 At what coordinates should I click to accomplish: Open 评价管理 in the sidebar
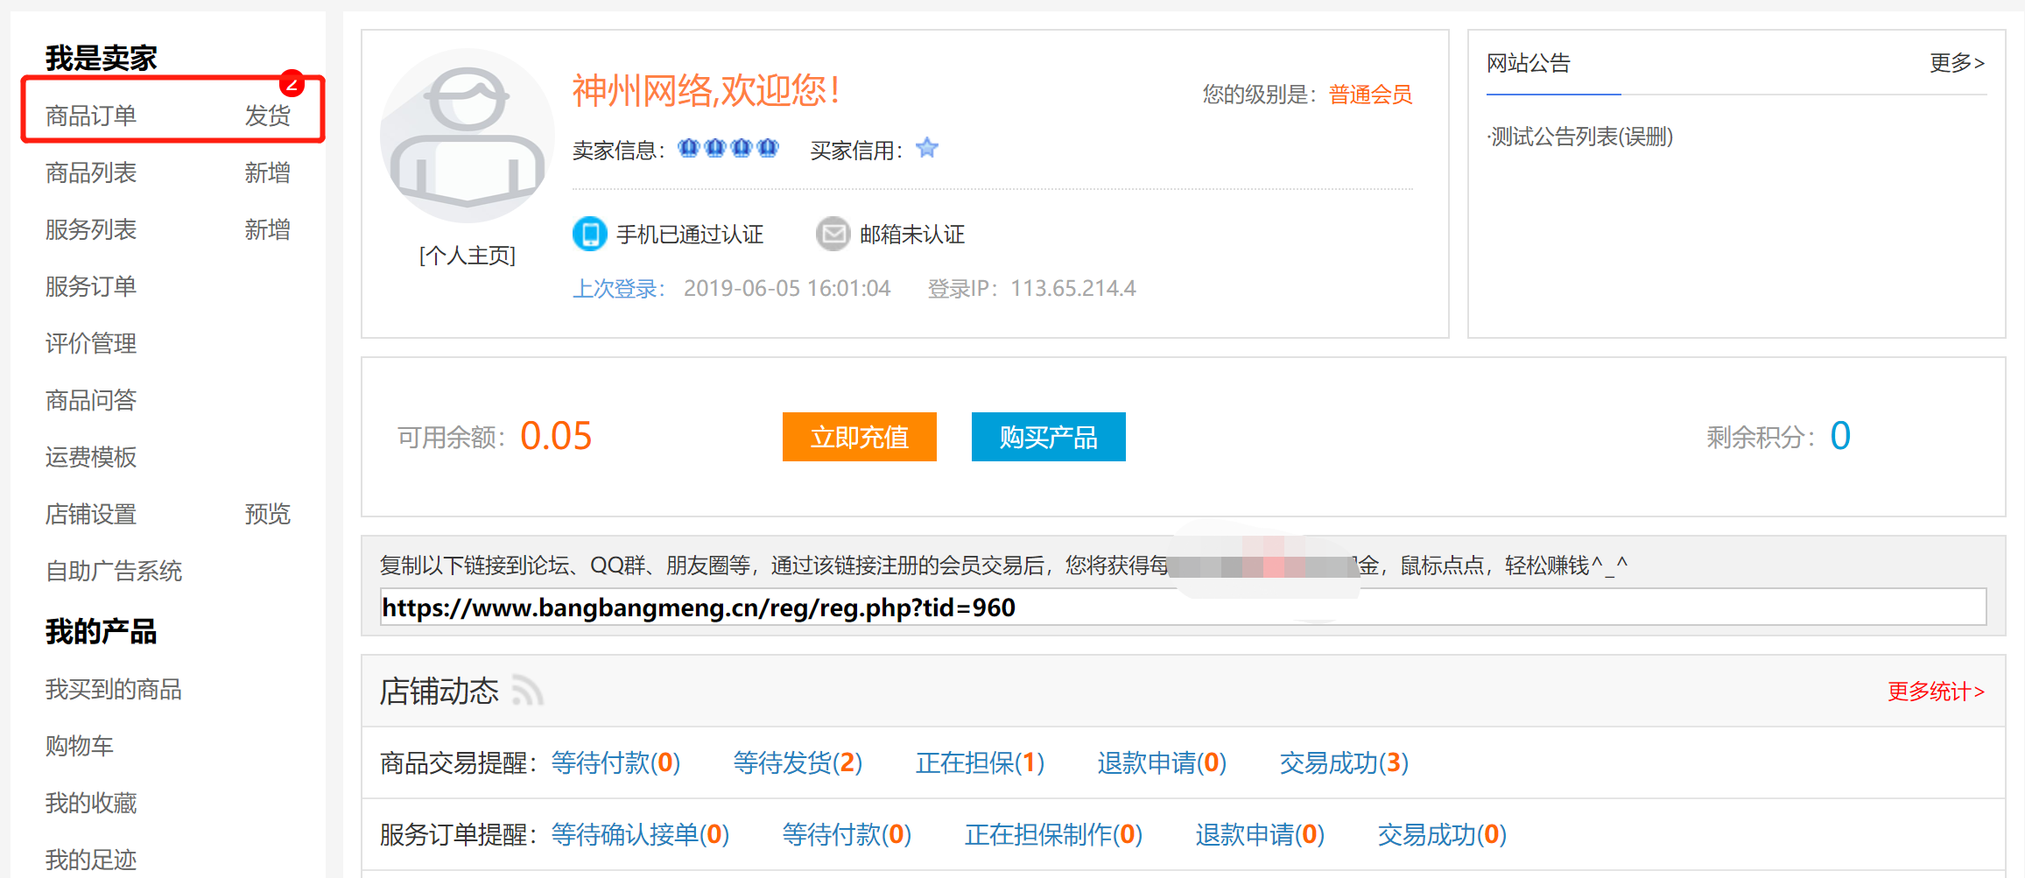(x=91, y=343)
